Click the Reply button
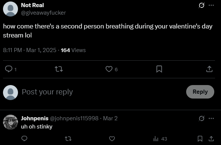 pos(200,92)
